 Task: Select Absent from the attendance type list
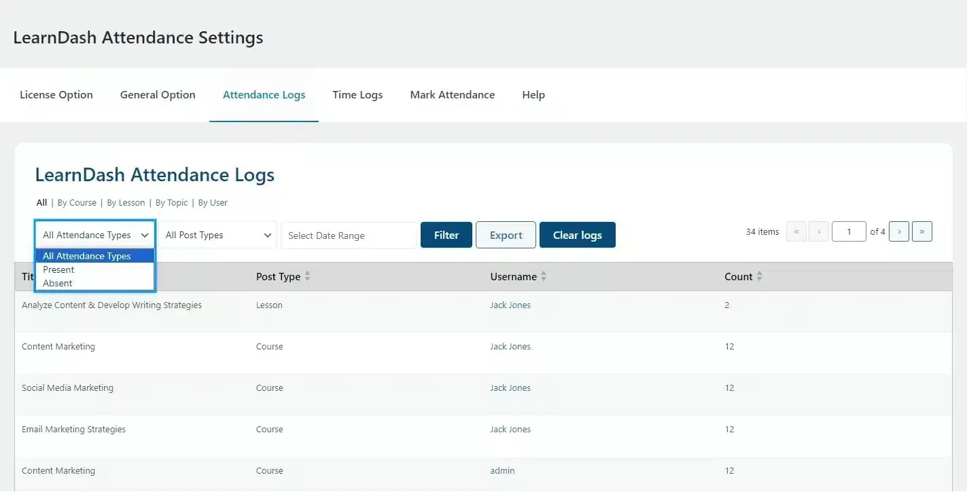57,283
